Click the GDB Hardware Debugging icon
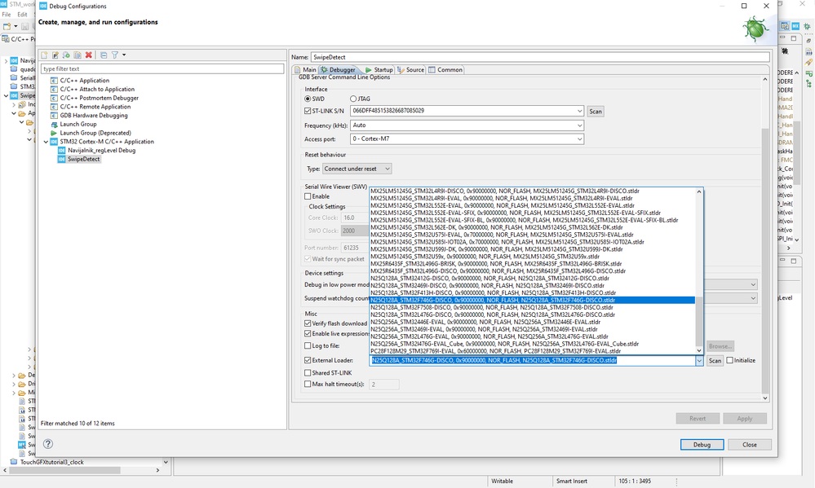815x488 pixels. tap(54, 115)
